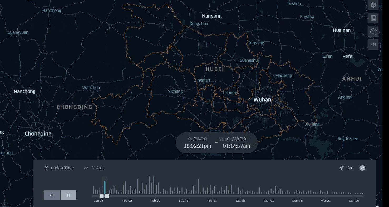Click the Xinyang city label
This screenshot has width=389, height=207.
(x=256, y=43)
